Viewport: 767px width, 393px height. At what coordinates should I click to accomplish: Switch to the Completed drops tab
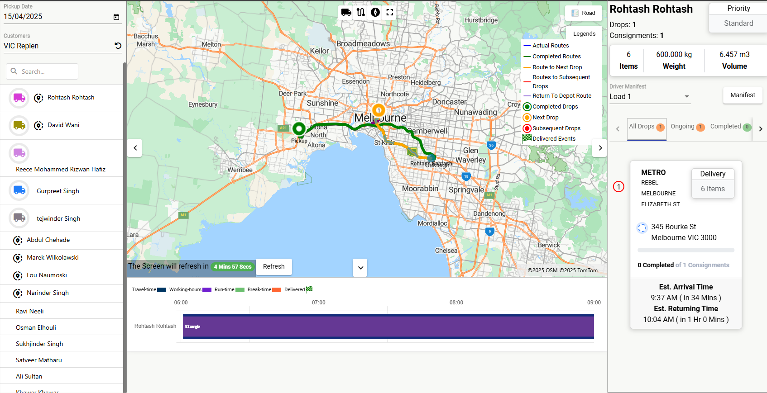click(x=730, y=127)
